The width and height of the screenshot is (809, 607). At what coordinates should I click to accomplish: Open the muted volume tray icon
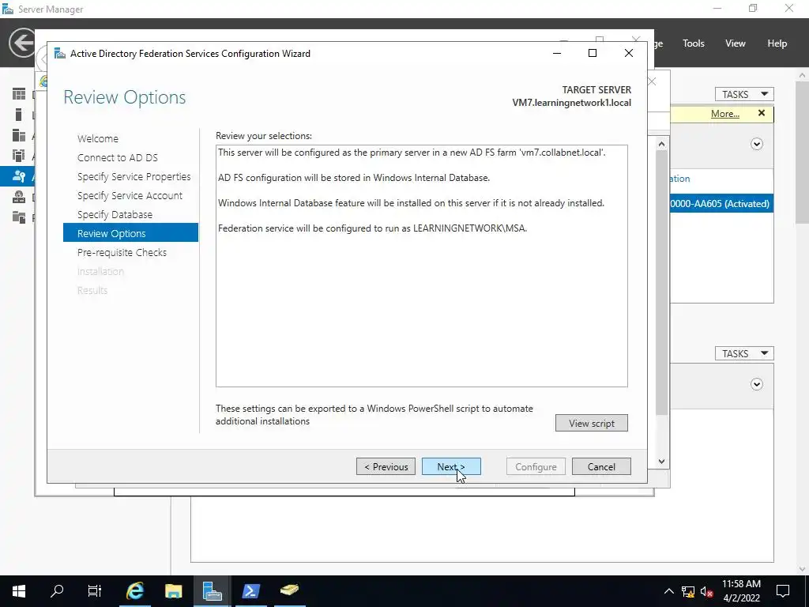[707, 591]
